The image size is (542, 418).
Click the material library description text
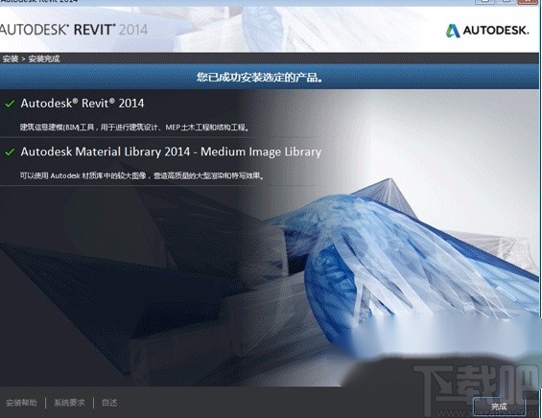142,175
